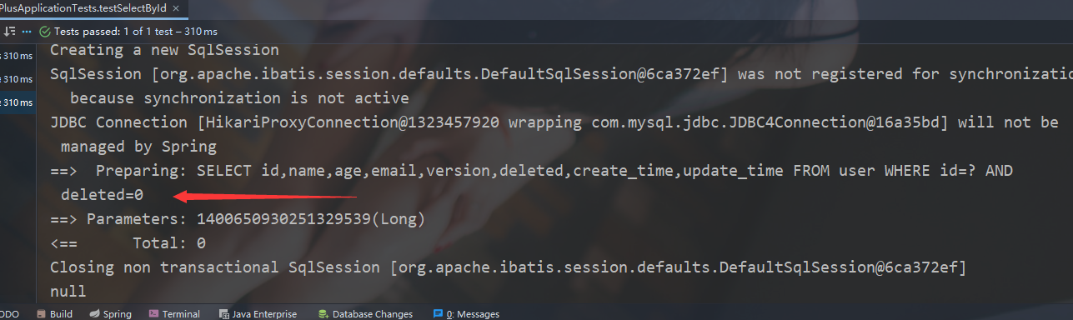Click the 'Preparing: SELECT' console log line
The height and width of the screenshot is (320, 1073).
532,171
